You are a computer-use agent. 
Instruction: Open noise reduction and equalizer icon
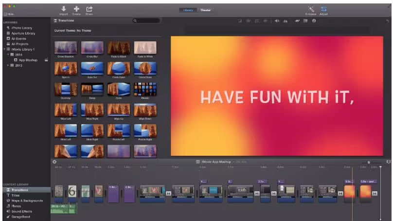[x=286, y=21]
